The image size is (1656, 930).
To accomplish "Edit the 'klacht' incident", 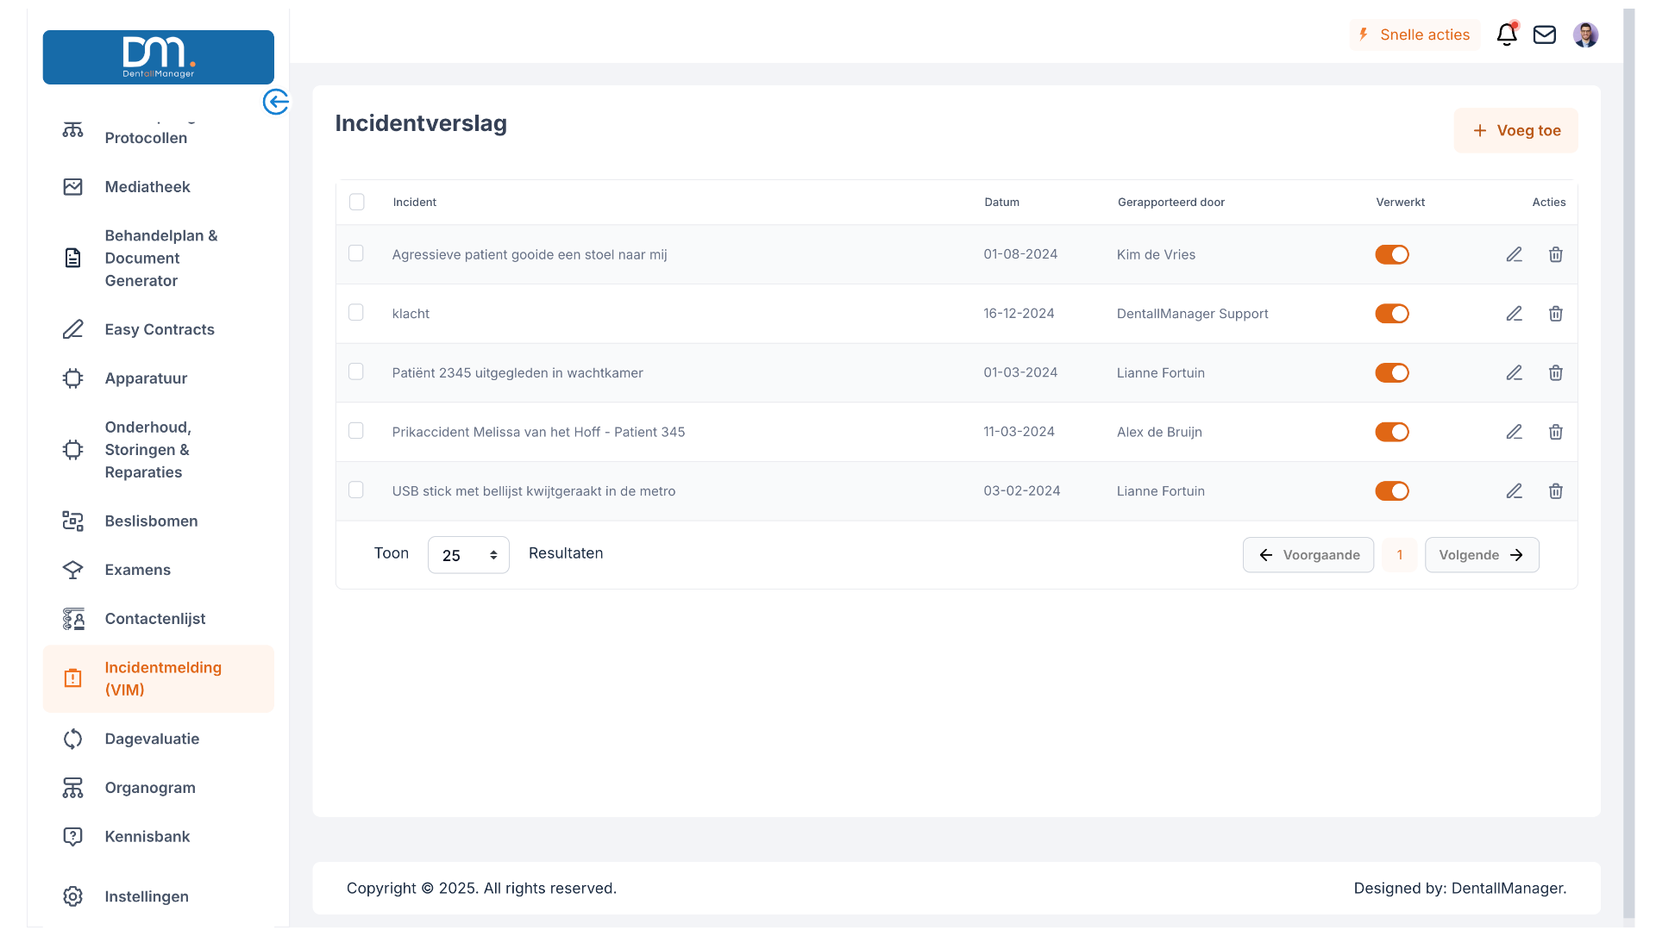I will tap(1514, 314).
